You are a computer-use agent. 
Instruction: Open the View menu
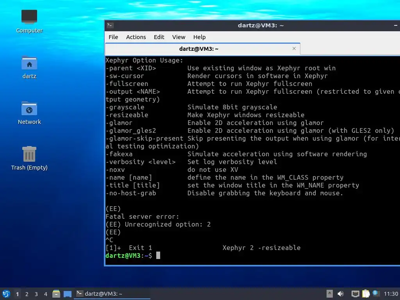pyautogui.click(x=179, y=37)
